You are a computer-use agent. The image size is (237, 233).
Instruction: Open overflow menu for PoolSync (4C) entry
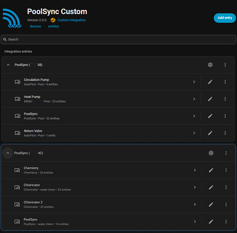point(226,153)
